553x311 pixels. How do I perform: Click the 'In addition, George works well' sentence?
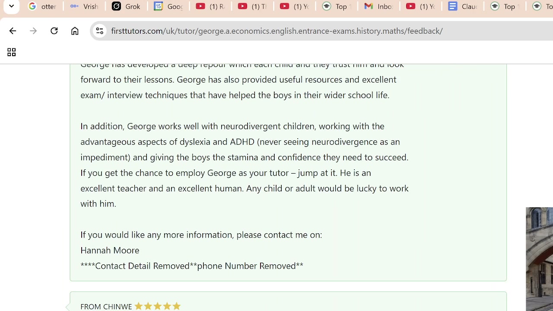232,126
